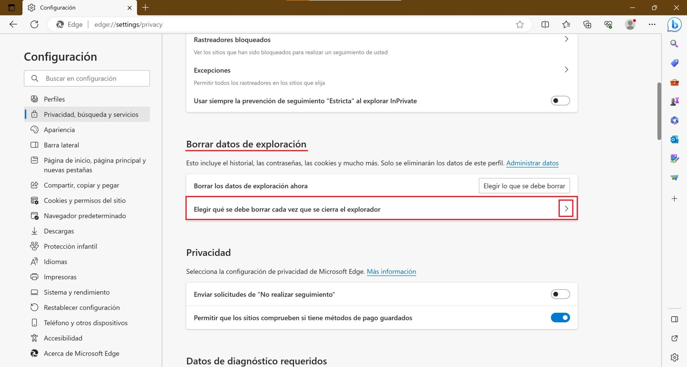Enable 'Usar siempre la prevención de seguimiento Estricta'
Image resolution: width=687 pixels, height=367 pixels.
(560, 100)
